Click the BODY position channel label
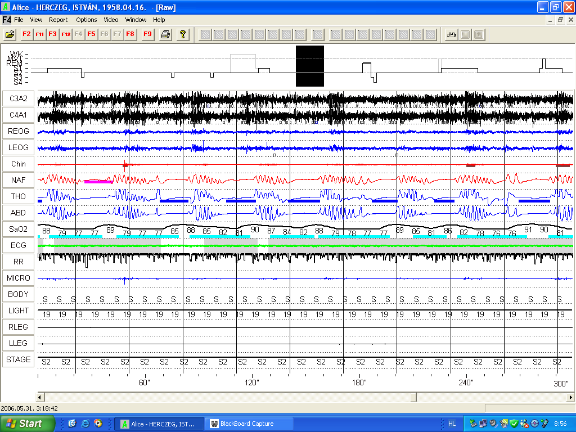Image resolution: width=576 pixels, height=432 pixels. 19,294
